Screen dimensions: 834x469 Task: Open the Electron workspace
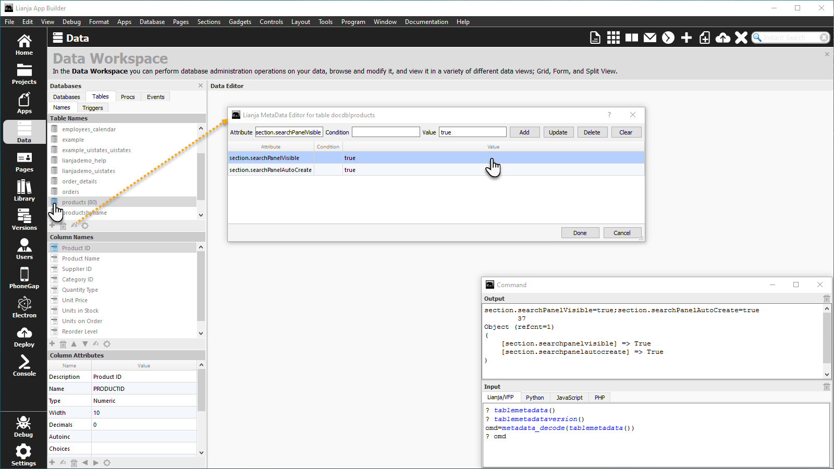click(24, 307)
